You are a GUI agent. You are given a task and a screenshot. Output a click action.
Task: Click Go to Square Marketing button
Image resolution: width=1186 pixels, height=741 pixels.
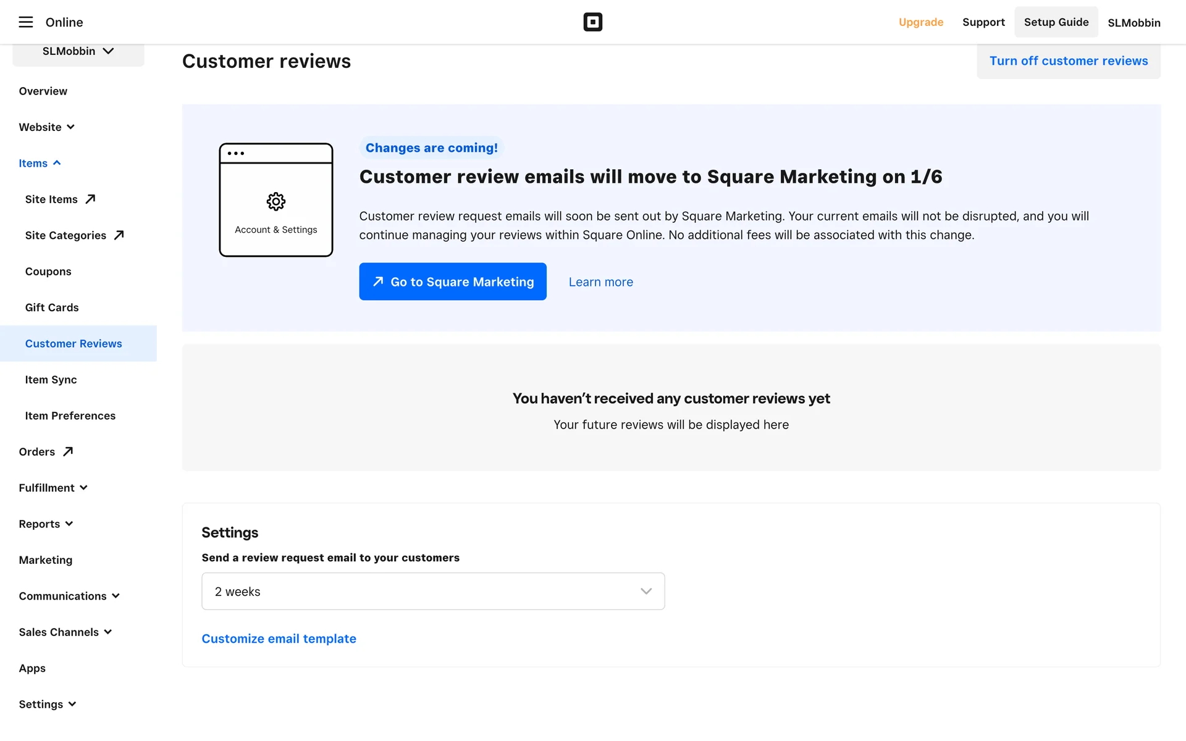(452, 282)
